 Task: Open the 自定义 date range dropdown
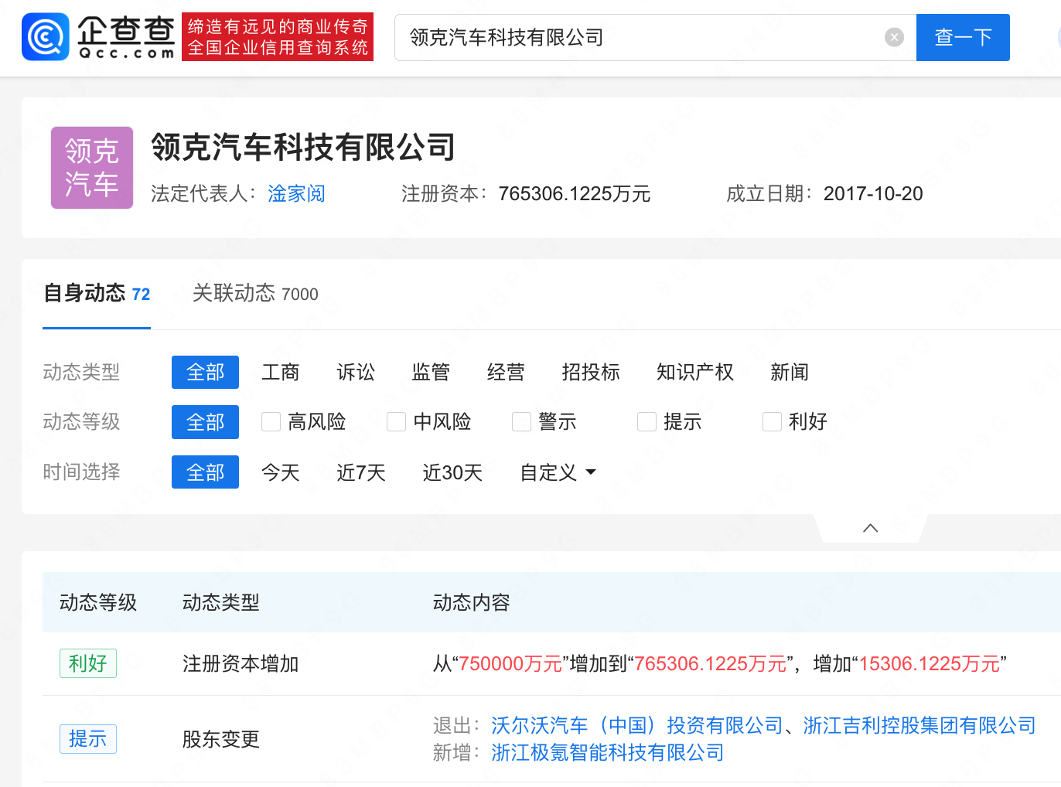click(558, 472)
